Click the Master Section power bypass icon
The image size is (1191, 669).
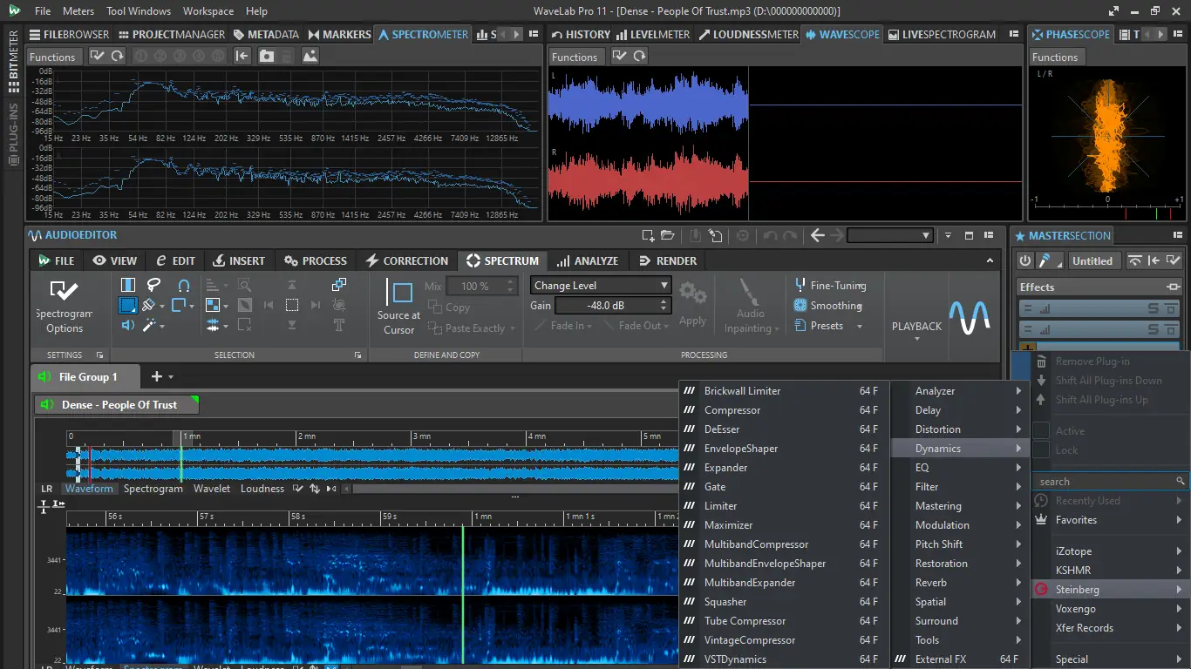coord(1025,260)
